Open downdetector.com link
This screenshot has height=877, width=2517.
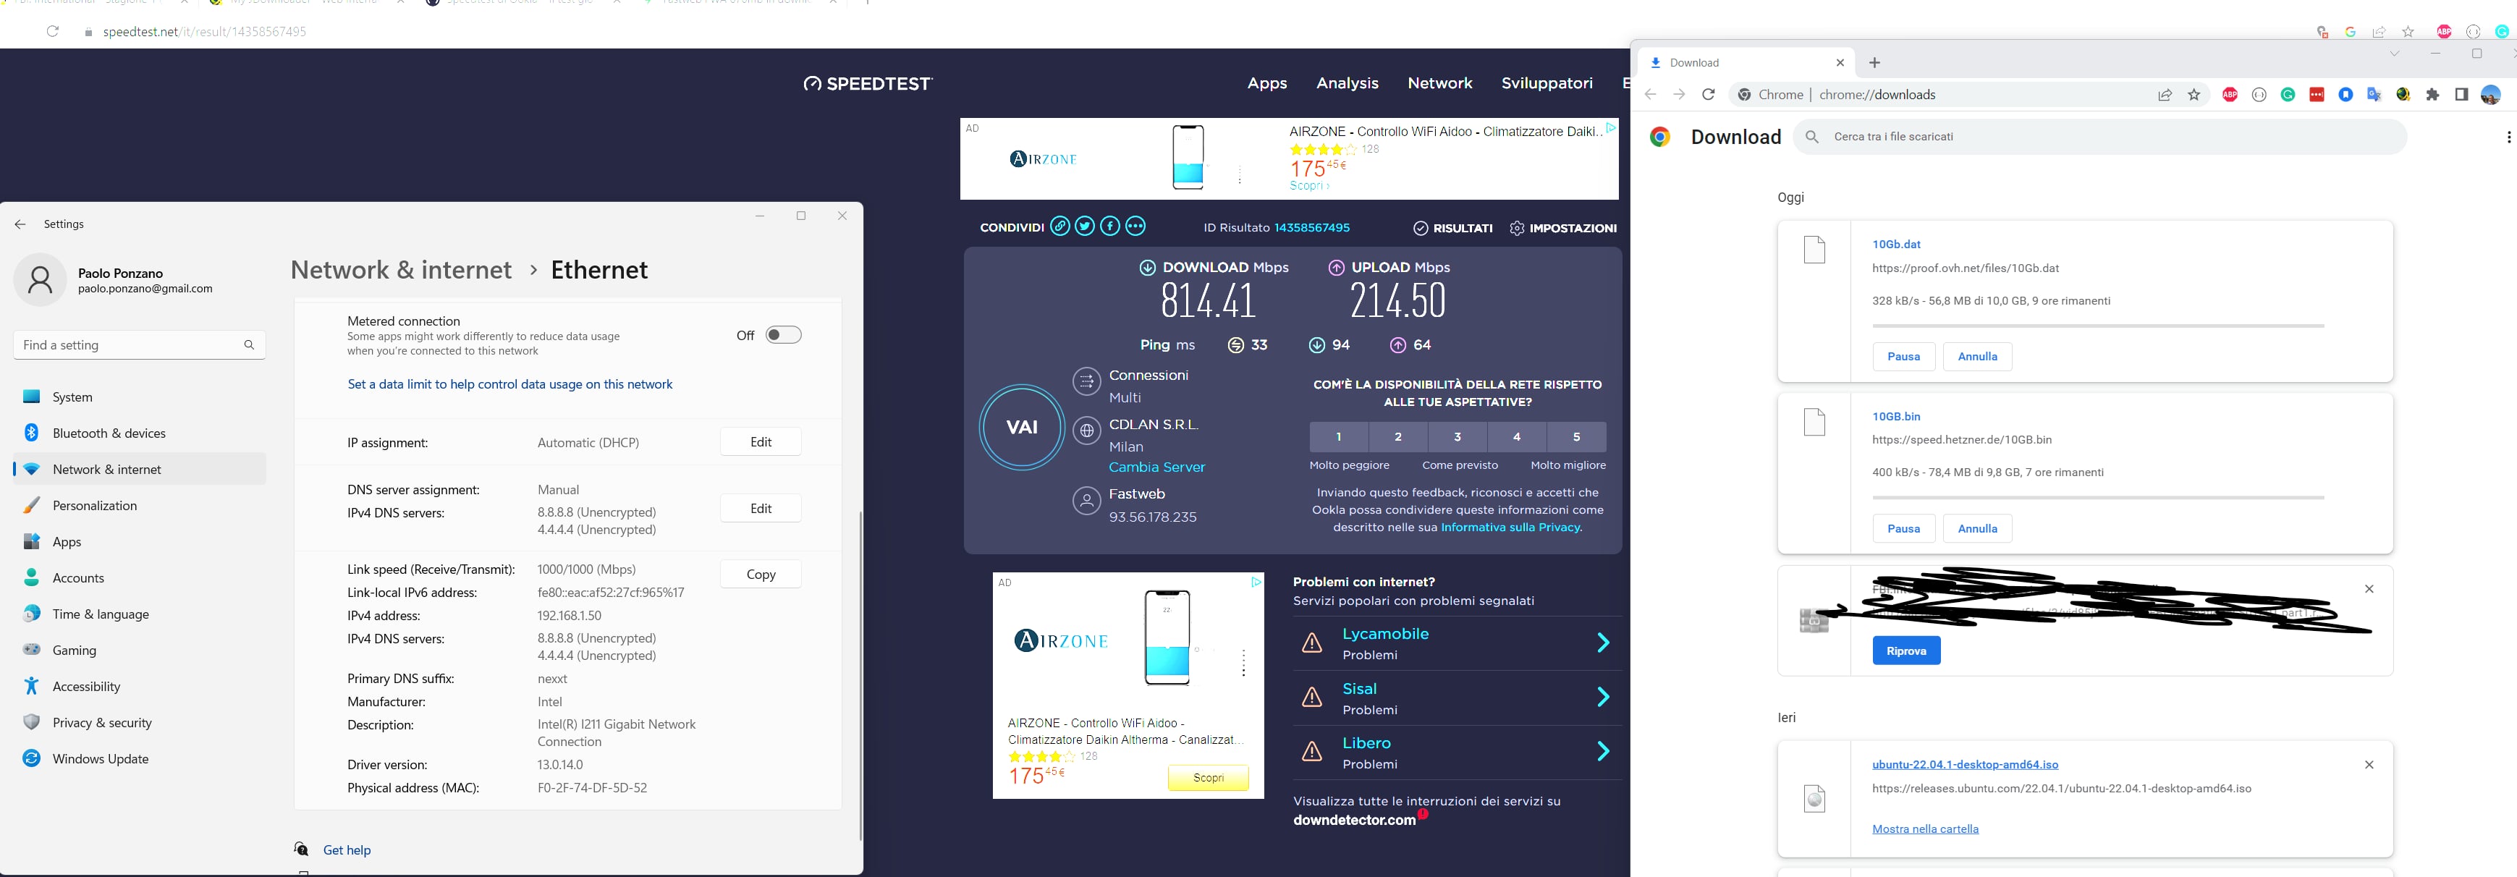point(1354,821)
